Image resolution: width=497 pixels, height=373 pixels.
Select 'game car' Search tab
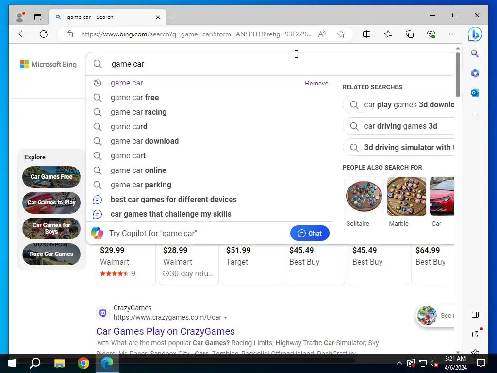[x=107, y=17]
